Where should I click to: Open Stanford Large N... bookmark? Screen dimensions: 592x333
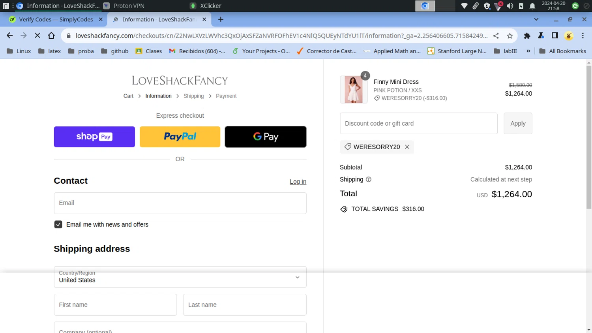pos(457,51)
